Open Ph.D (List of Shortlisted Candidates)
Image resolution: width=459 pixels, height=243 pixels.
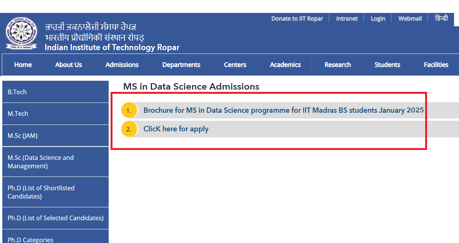pyautogui.click(x=55, y=192)
